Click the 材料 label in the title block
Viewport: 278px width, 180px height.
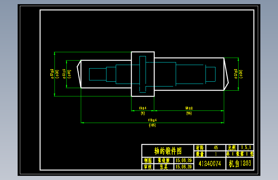pos(200,148)
